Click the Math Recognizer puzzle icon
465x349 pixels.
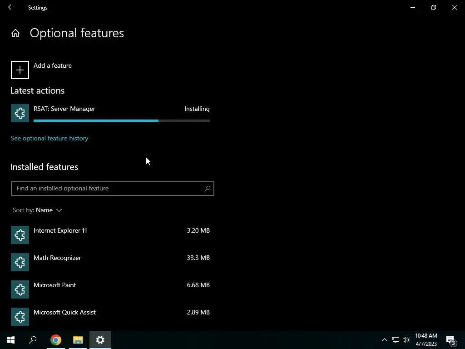(x=20, y=262)
